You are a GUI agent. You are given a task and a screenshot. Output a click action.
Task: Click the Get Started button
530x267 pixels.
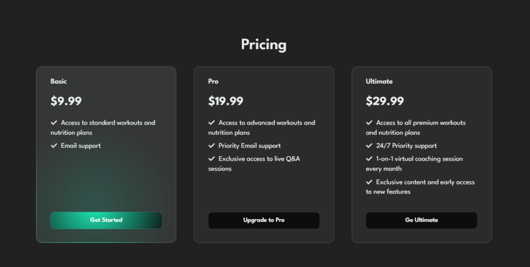point(106,220)
